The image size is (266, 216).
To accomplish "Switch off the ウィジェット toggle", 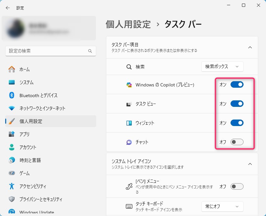I will (x=237, y=123).
